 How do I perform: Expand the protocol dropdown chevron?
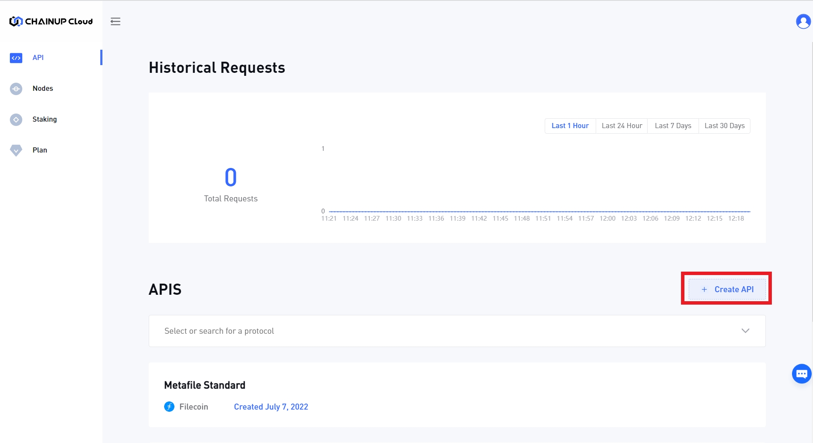(x=745, y=331)
